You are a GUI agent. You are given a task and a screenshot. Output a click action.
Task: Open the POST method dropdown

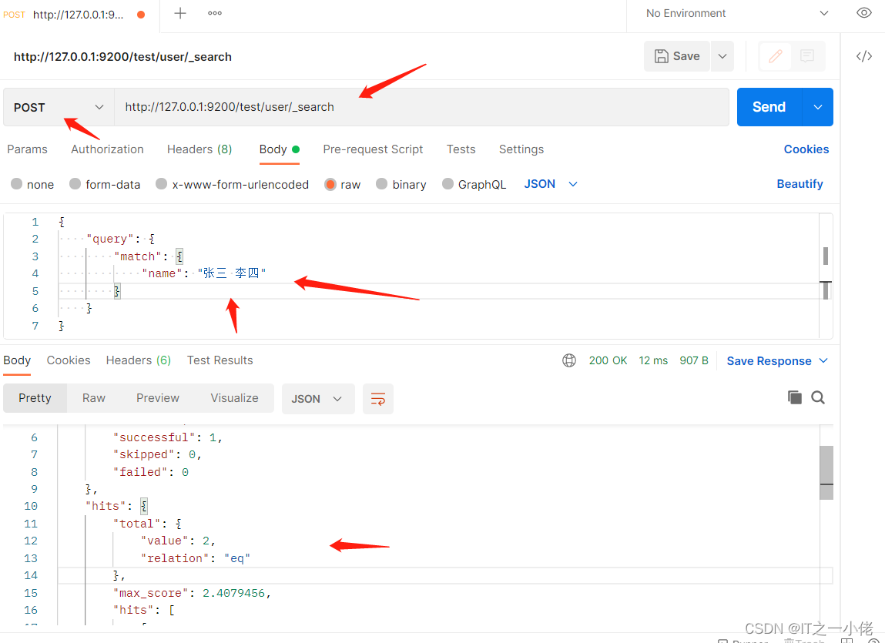59,107
